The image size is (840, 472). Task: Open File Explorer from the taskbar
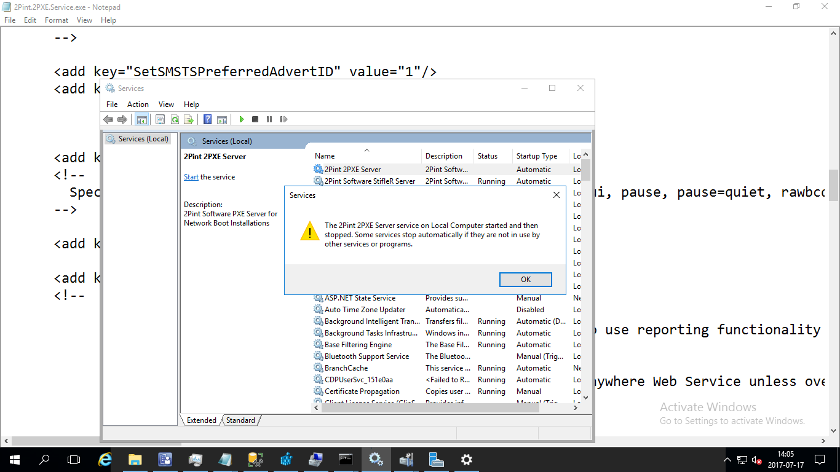(135, 459)
